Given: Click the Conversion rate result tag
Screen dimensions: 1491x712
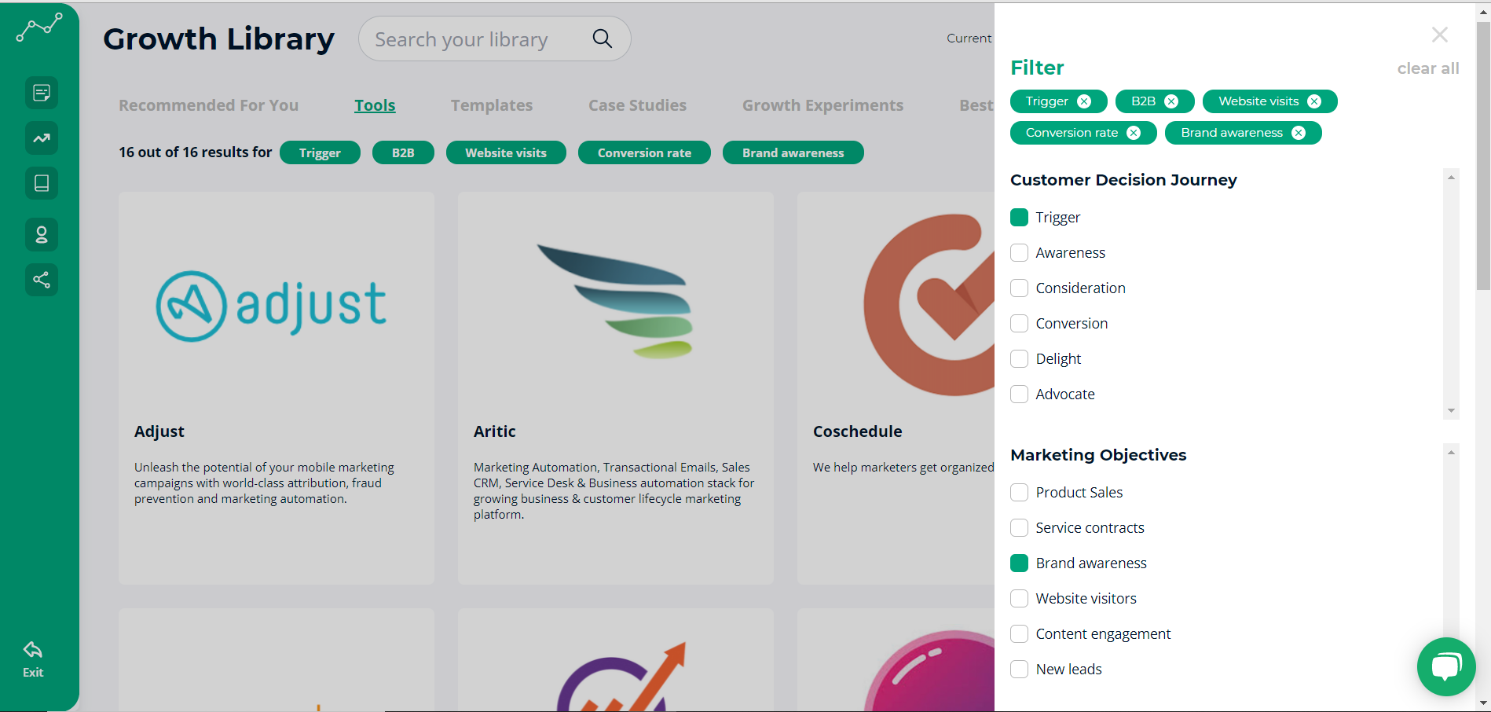Looking at the screenshot, I should 644,152.
